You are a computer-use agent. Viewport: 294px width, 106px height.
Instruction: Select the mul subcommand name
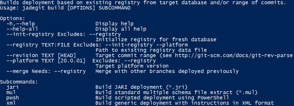click(x=11, y=92)
